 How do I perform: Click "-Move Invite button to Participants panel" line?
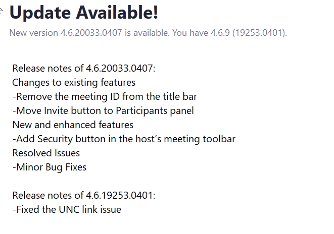tap(103, 111)
